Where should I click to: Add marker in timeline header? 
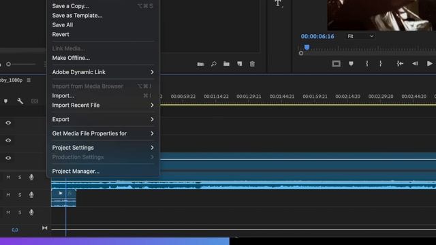click(x=5, y=101)
